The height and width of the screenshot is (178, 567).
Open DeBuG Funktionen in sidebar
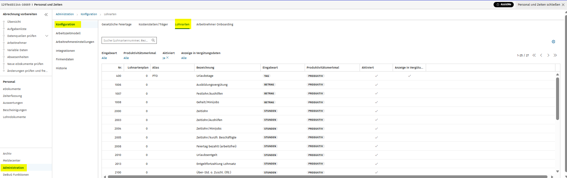coord(16,175)
